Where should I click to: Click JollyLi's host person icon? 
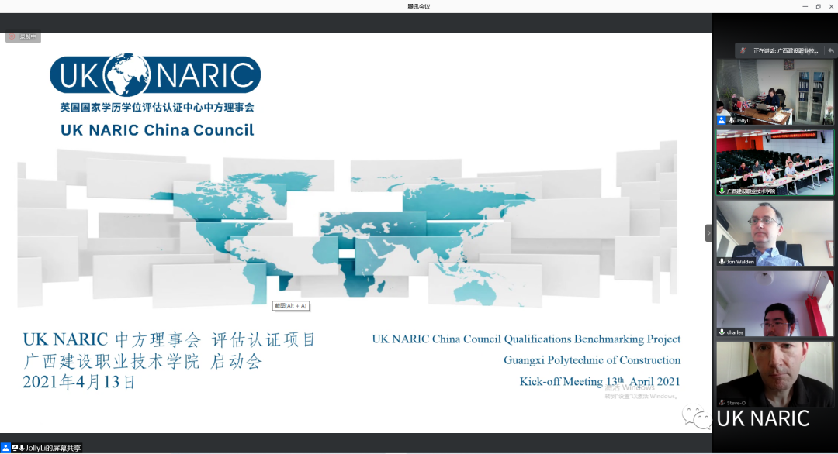pyautogui.click(x=722, y=121)
